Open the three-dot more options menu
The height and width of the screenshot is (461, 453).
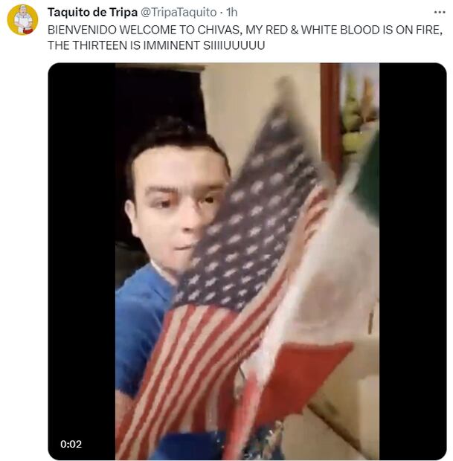[x=440, y=13]
